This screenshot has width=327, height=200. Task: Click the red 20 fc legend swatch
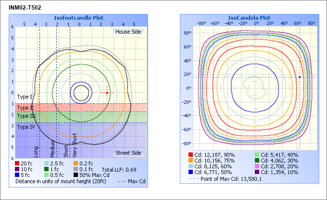(x=17, y=164)
